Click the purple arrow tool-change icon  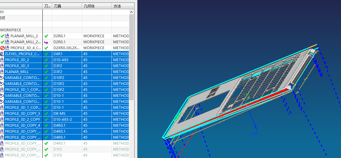[x=46, y=42]
